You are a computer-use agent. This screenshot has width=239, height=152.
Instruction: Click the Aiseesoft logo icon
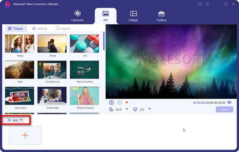click(7, 4)
